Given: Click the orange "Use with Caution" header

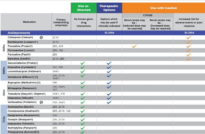Looking at the screenshot, I should 163,7.
